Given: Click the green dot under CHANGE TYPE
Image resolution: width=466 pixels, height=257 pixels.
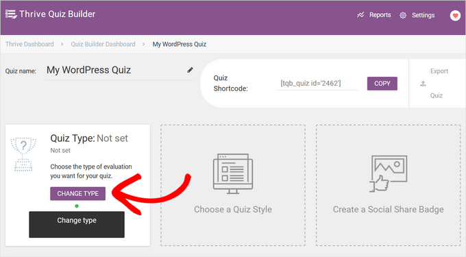Looking at the screenshot, I should pos(77,206).
